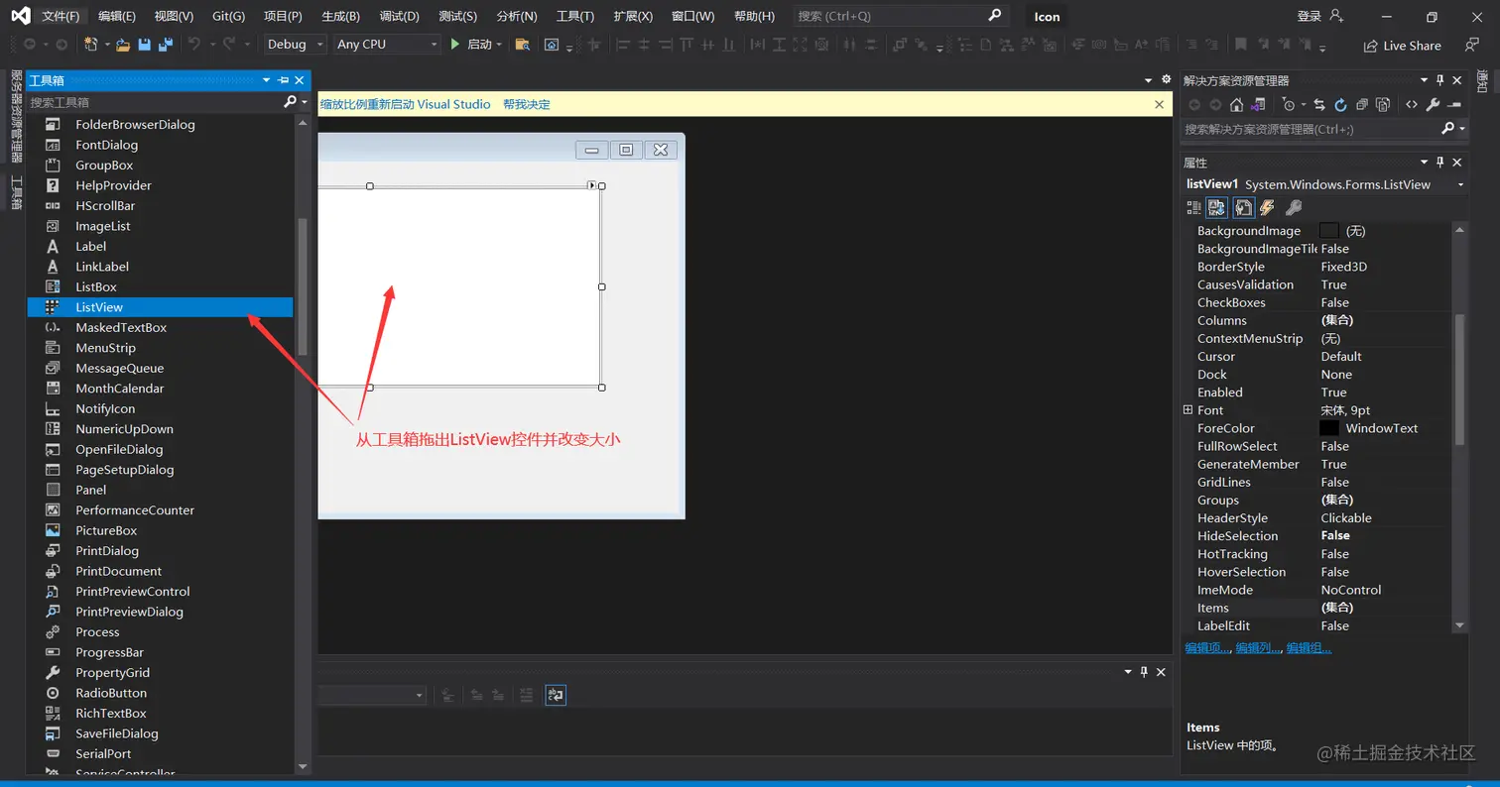Click the ListView smart tag arrow glyph
The image size is (1500, 787).
pyautogui.click(x=592, y=185)
